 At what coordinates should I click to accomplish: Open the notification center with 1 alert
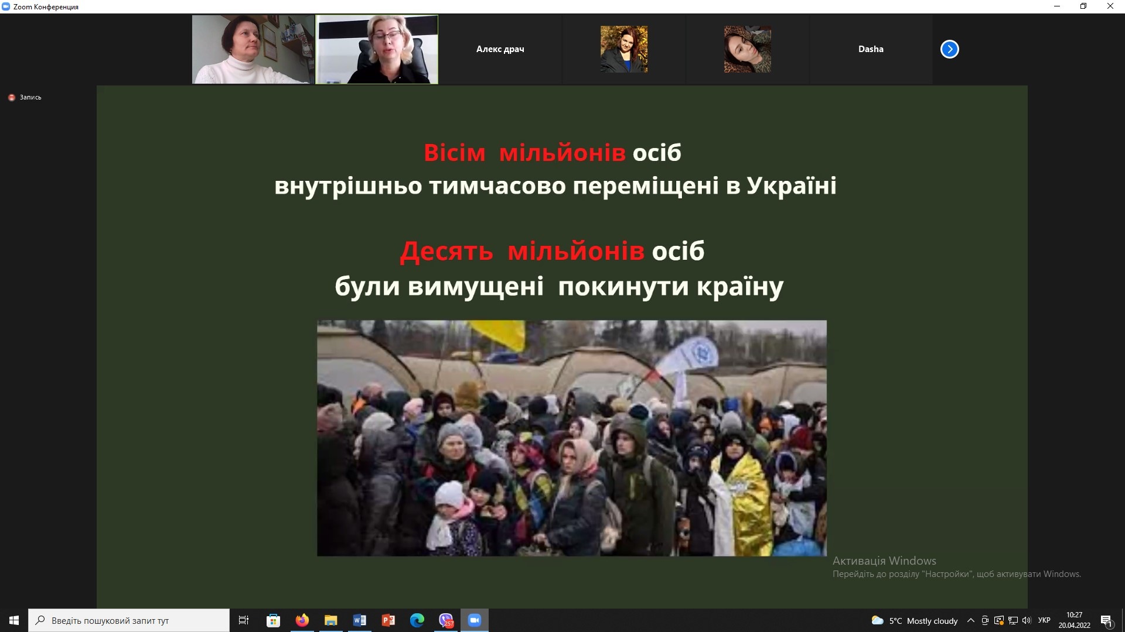click(x=1106, y=620)
